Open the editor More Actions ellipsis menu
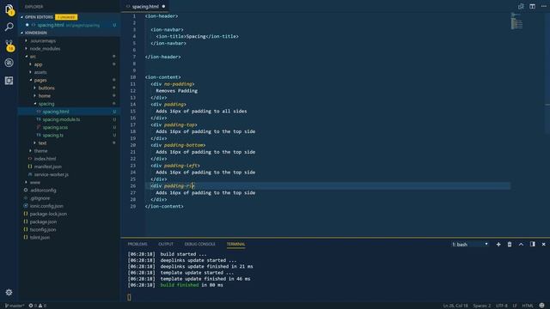 (544, 6)
